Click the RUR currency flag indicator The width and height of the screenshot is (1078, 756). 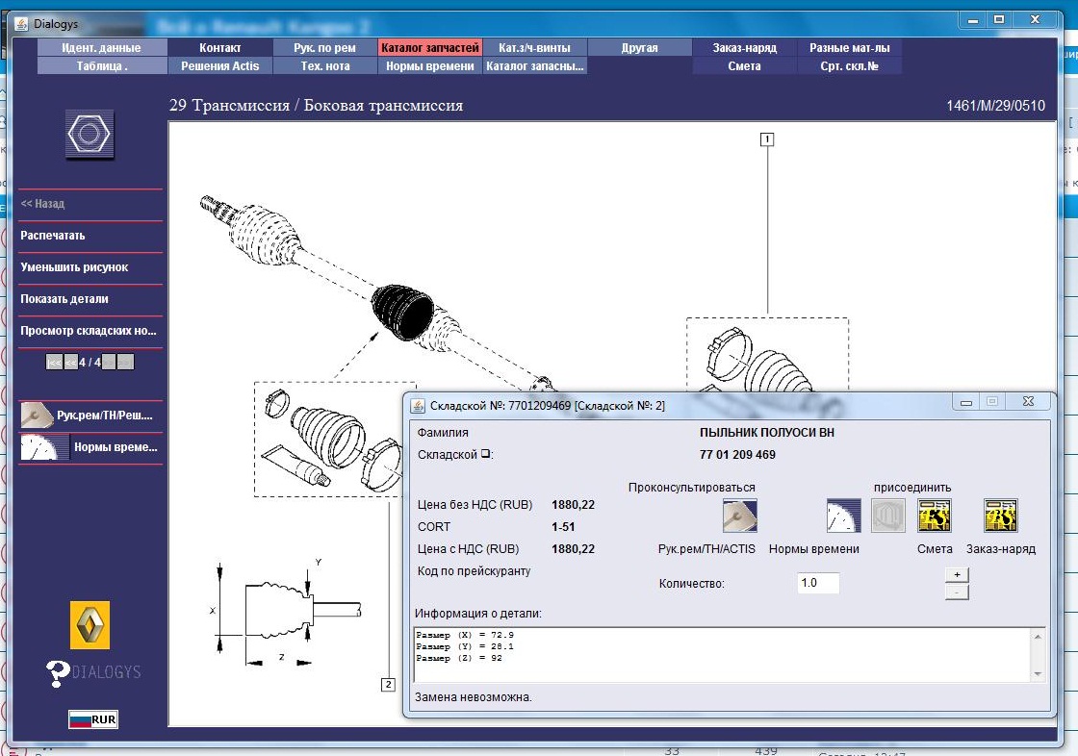[x=92, y=719]
